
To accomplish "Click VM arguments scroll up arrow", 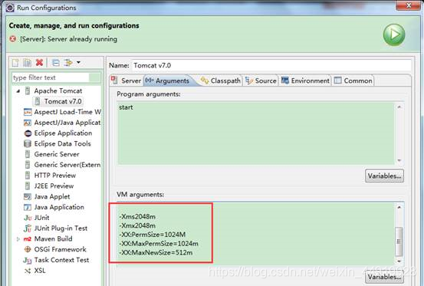I will 399,207.
